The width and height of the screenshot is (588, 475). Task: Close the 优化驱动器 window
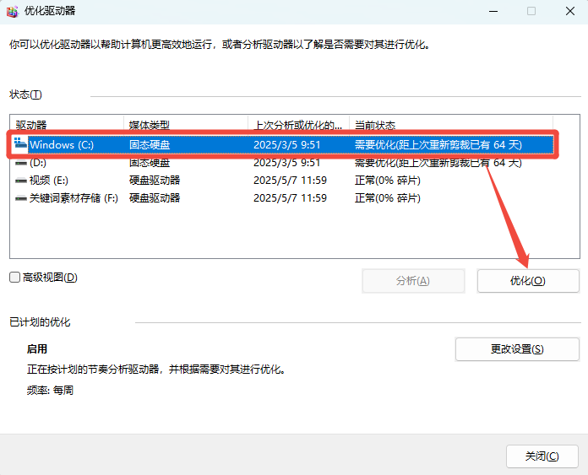(570, 11)
